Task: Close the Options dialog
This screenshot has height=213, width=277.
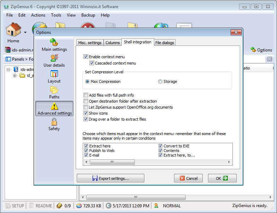Action: 236,32
